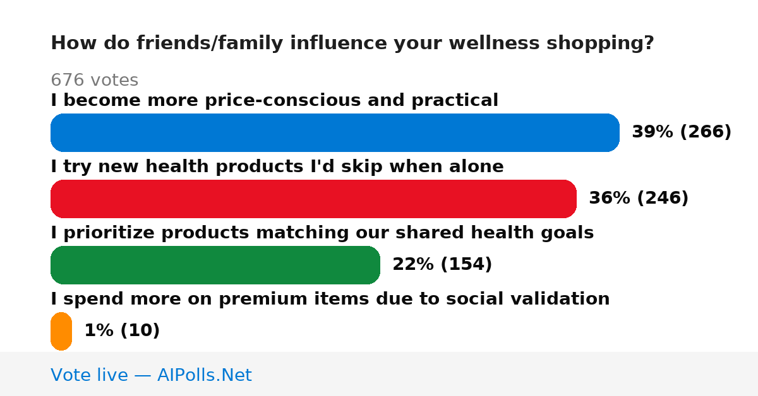Screen dimensions: 758x396
Task: Select "I become more price-conscious and practical" option
Action: pos(274,100)
